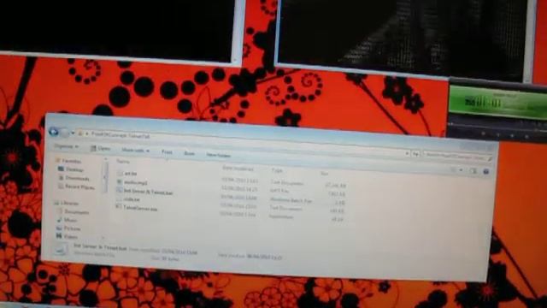Sort by the Date modified column header
The width and height of the screenshot is (547, 308).
pos(238,169)
